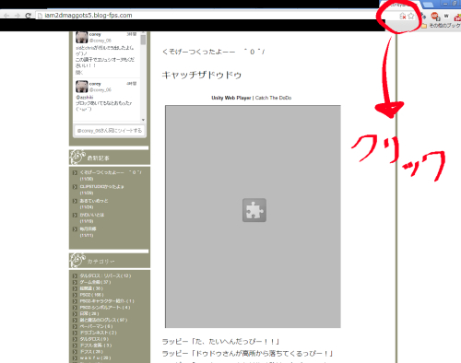Click the first corey tweet avatar
Image resolution: width=461 pixels, height=363 pixels.
(x=82, y=37)
